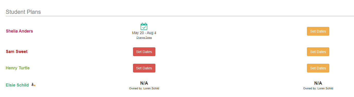Click orange Set Dates button for Sam Sweet
This screenshot has width=354, height=97.
click(318, 52)
